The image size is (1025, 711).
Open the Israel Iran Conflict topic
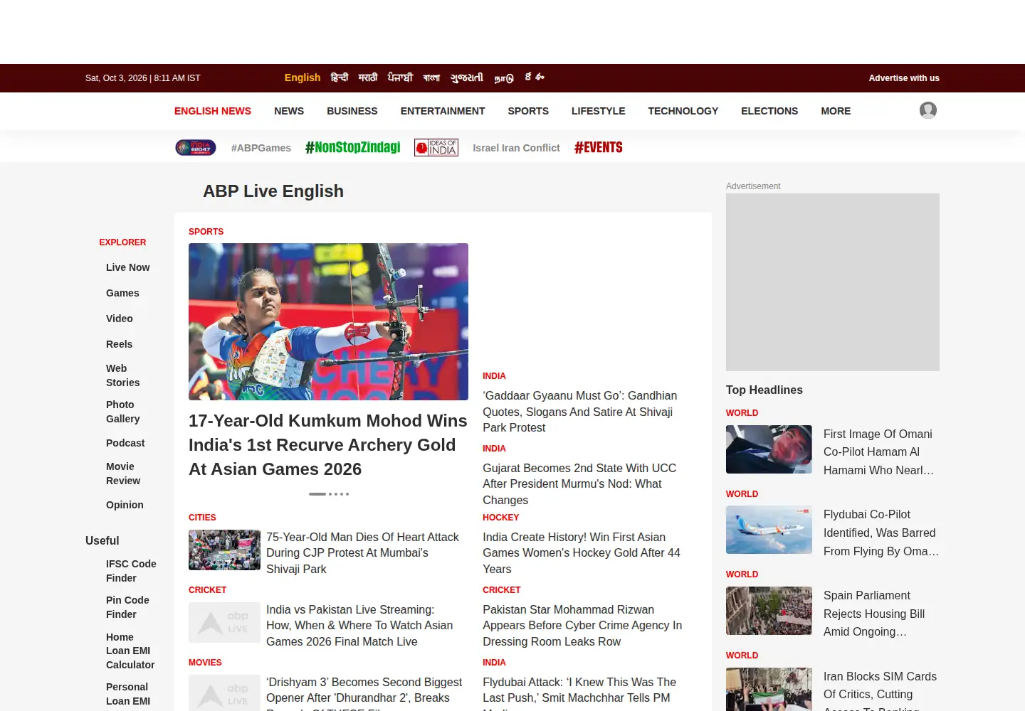click(x=516, y=148)
